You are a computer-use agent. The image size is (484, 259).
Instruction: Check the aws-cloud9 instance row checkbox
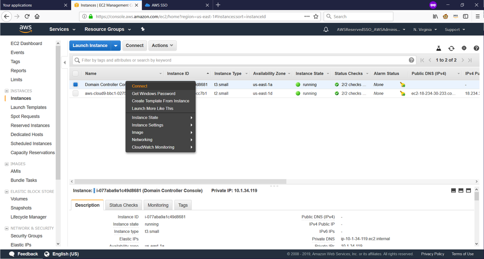click(x=75, y=93)
